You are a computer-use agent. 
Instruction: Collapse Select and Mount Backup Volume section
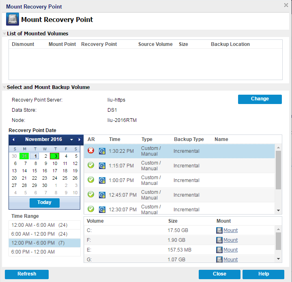(x=4, y=87)
